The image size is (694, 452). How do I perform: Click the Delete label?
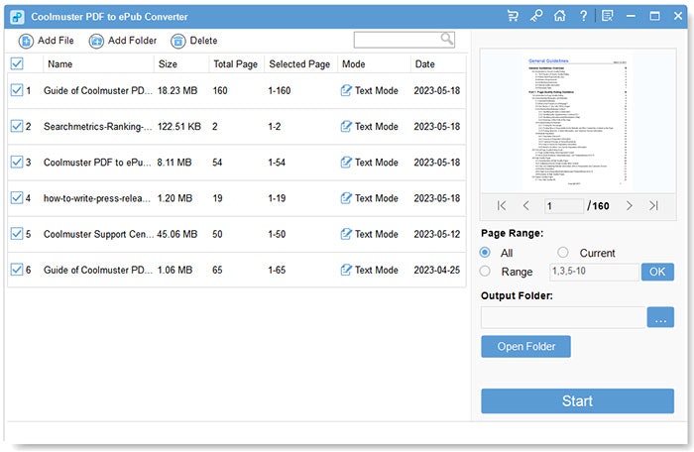click(x=203, y=41)
